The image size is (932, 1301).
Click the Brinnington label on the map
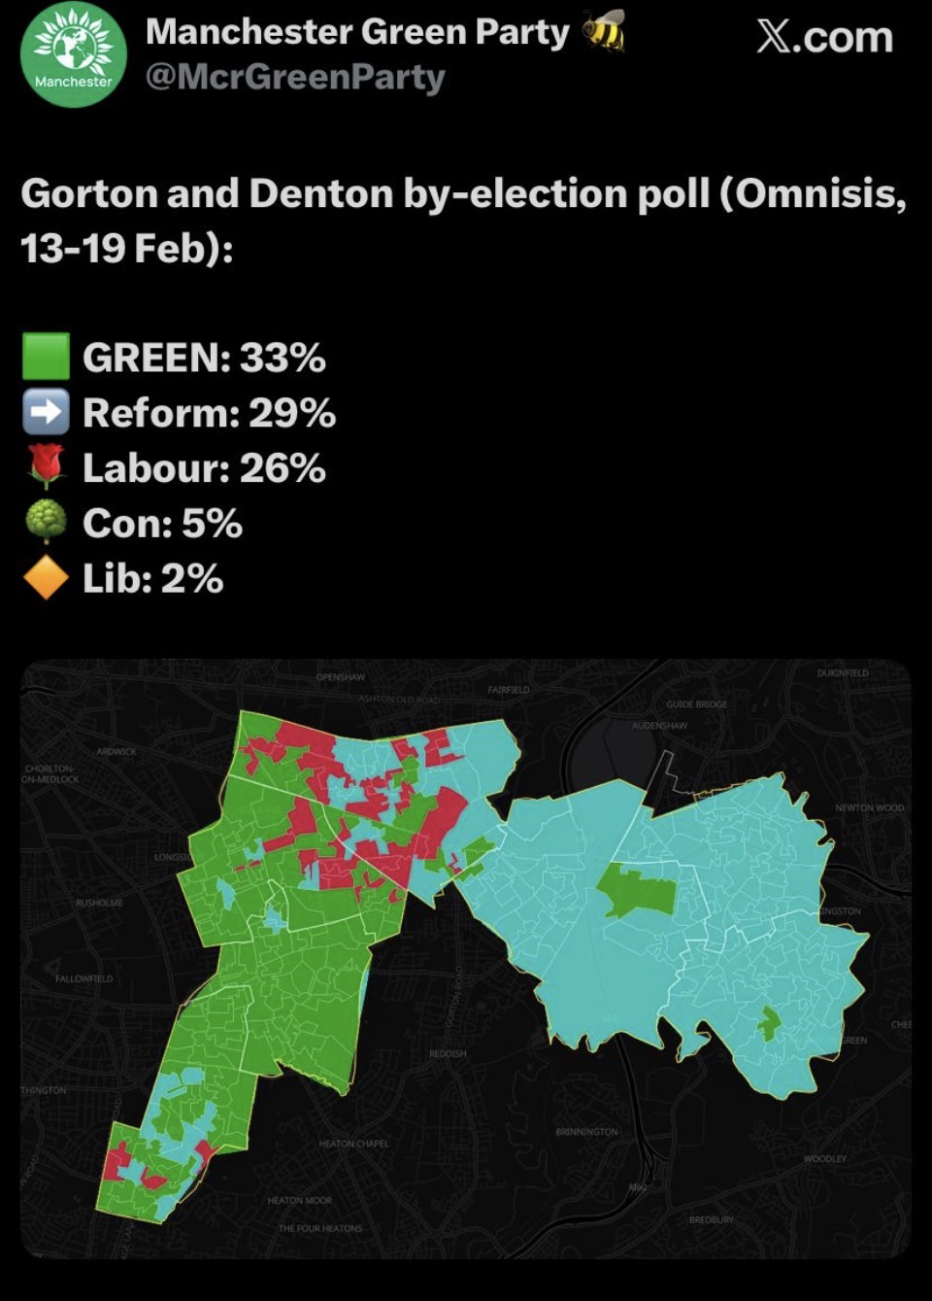(x=586, y=1132)
